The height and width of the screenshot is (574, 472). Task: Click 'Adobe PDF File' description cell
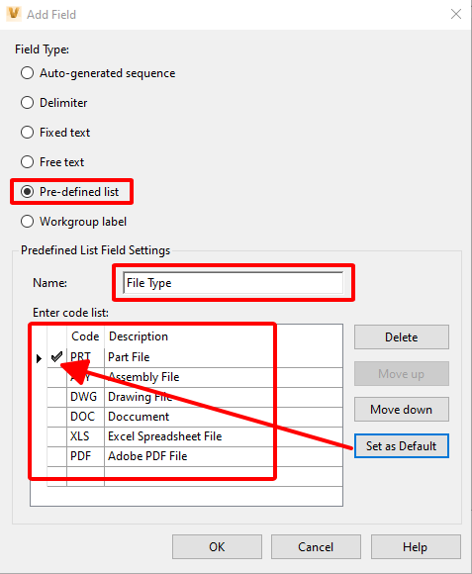(x=224, y=456)
